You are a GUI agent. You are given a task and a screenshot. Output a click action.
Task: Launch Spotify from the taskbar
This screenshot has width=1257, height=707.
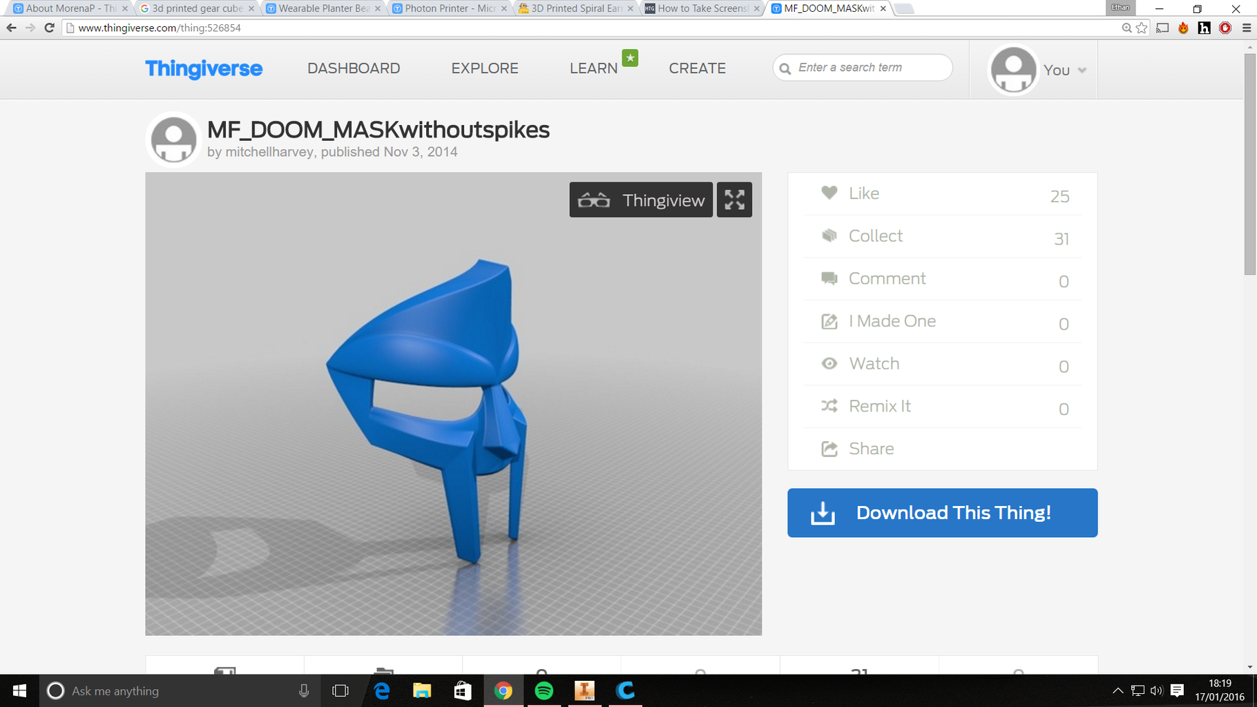coord(544,690)
